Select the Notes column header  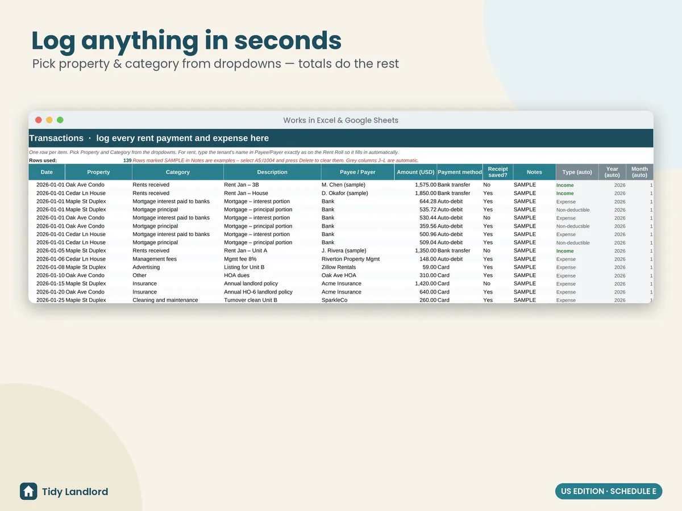(x=534, y=172)
